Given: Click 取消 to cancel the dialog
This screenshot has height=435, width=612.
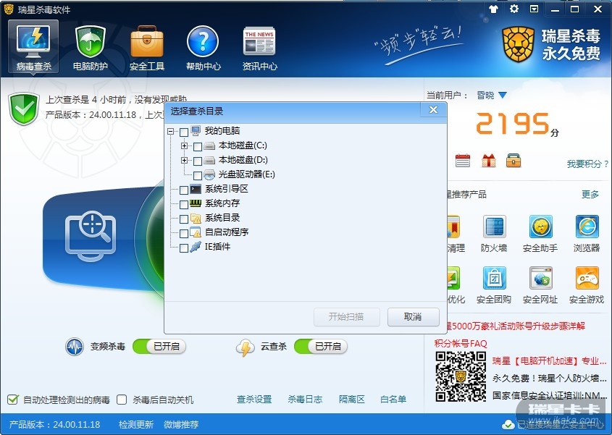Looking at the screenshot, I should tap(414, 317).
